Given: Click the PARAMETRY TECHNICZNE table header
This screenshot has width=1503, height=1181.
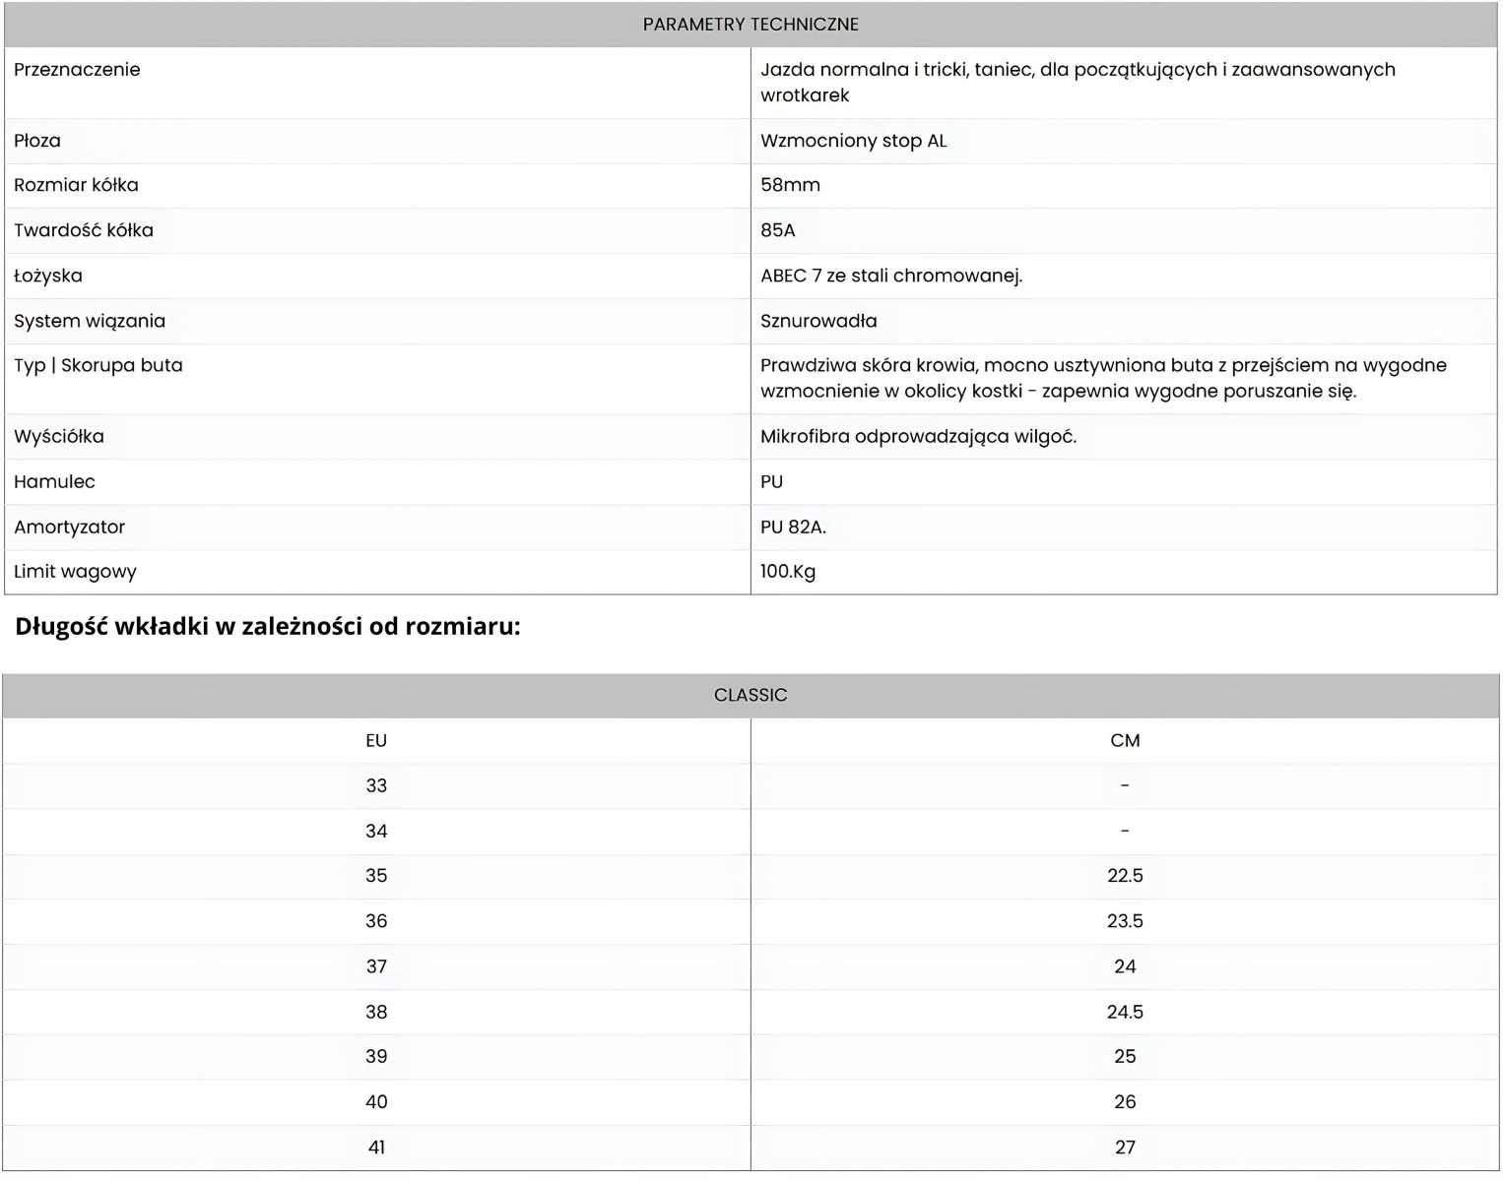Looking at the screenshot, I should coord(751,25).
